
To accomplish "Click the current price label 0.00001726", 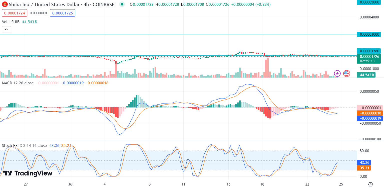I will click(x=369, y=56).
